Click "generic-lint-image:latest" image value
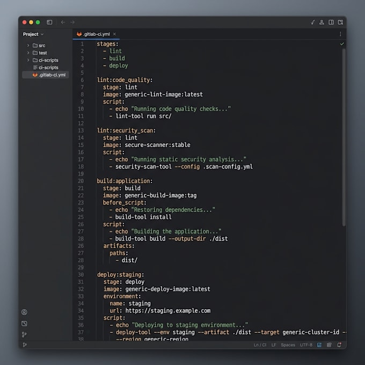This screenshot has height=365, width=365. tap(164, 94)
